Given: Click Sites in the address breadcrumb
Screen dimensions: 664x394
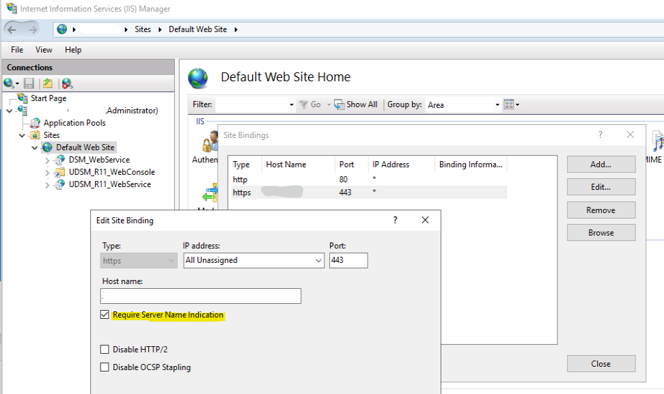Looking at the screenshot, I should [143, 29].
